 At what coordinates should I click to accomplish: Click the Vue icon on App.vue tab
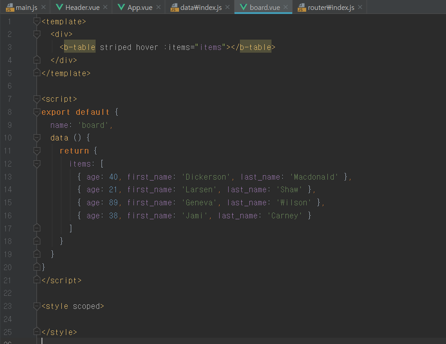tap(121, 7)
